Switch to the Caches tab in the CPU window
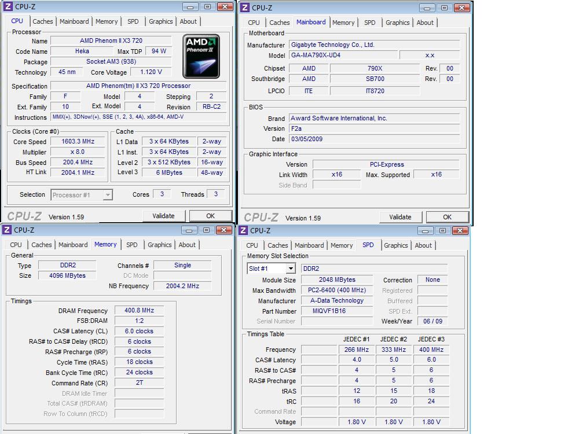The height and width of the screenshot is (434, 579). (42, 21)
